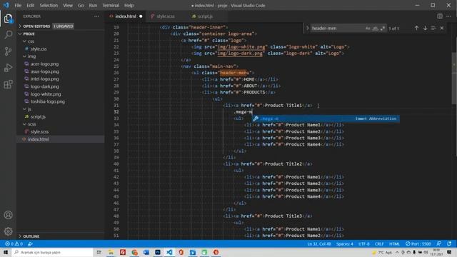Toggle Use Regular Expression in find widget

(x=383, y=29)
